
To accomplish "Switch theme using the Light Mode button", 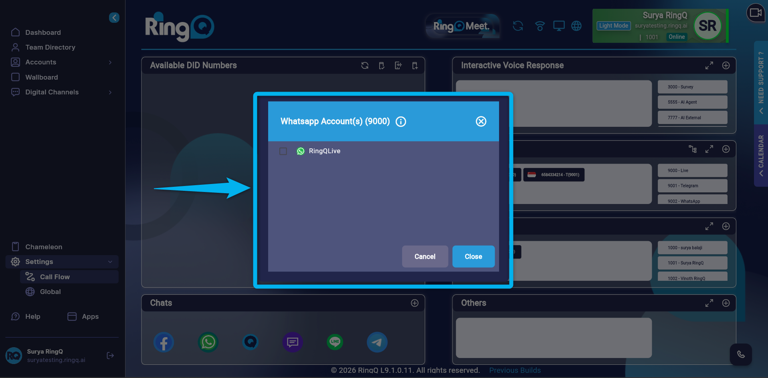I will pyautogui.click(x=614, y=26).
